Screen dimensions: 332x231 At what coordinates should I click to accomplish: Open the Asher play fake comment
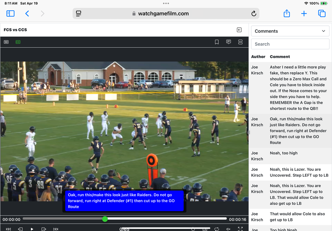pyautogui.click(x=298, y=88)
